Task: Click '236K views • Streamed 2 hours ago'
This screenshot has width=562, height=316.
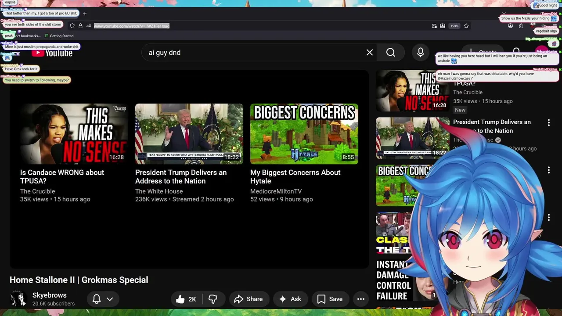Action: pyautogui.click(x=184, y=199)
